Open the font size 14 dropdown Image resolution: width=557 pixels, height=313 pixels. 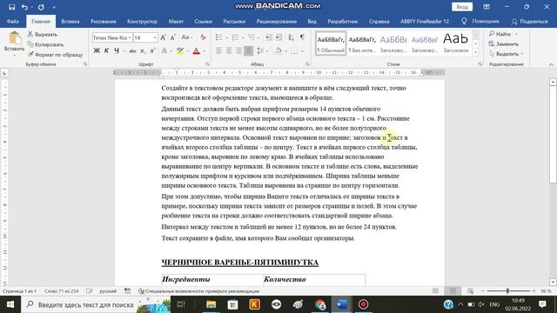click(155, 37)
